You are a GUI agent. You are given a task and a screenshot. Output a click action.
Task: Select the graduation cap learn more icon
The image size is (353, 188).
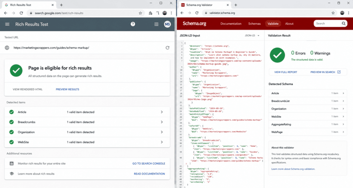(x=11, y=174)
